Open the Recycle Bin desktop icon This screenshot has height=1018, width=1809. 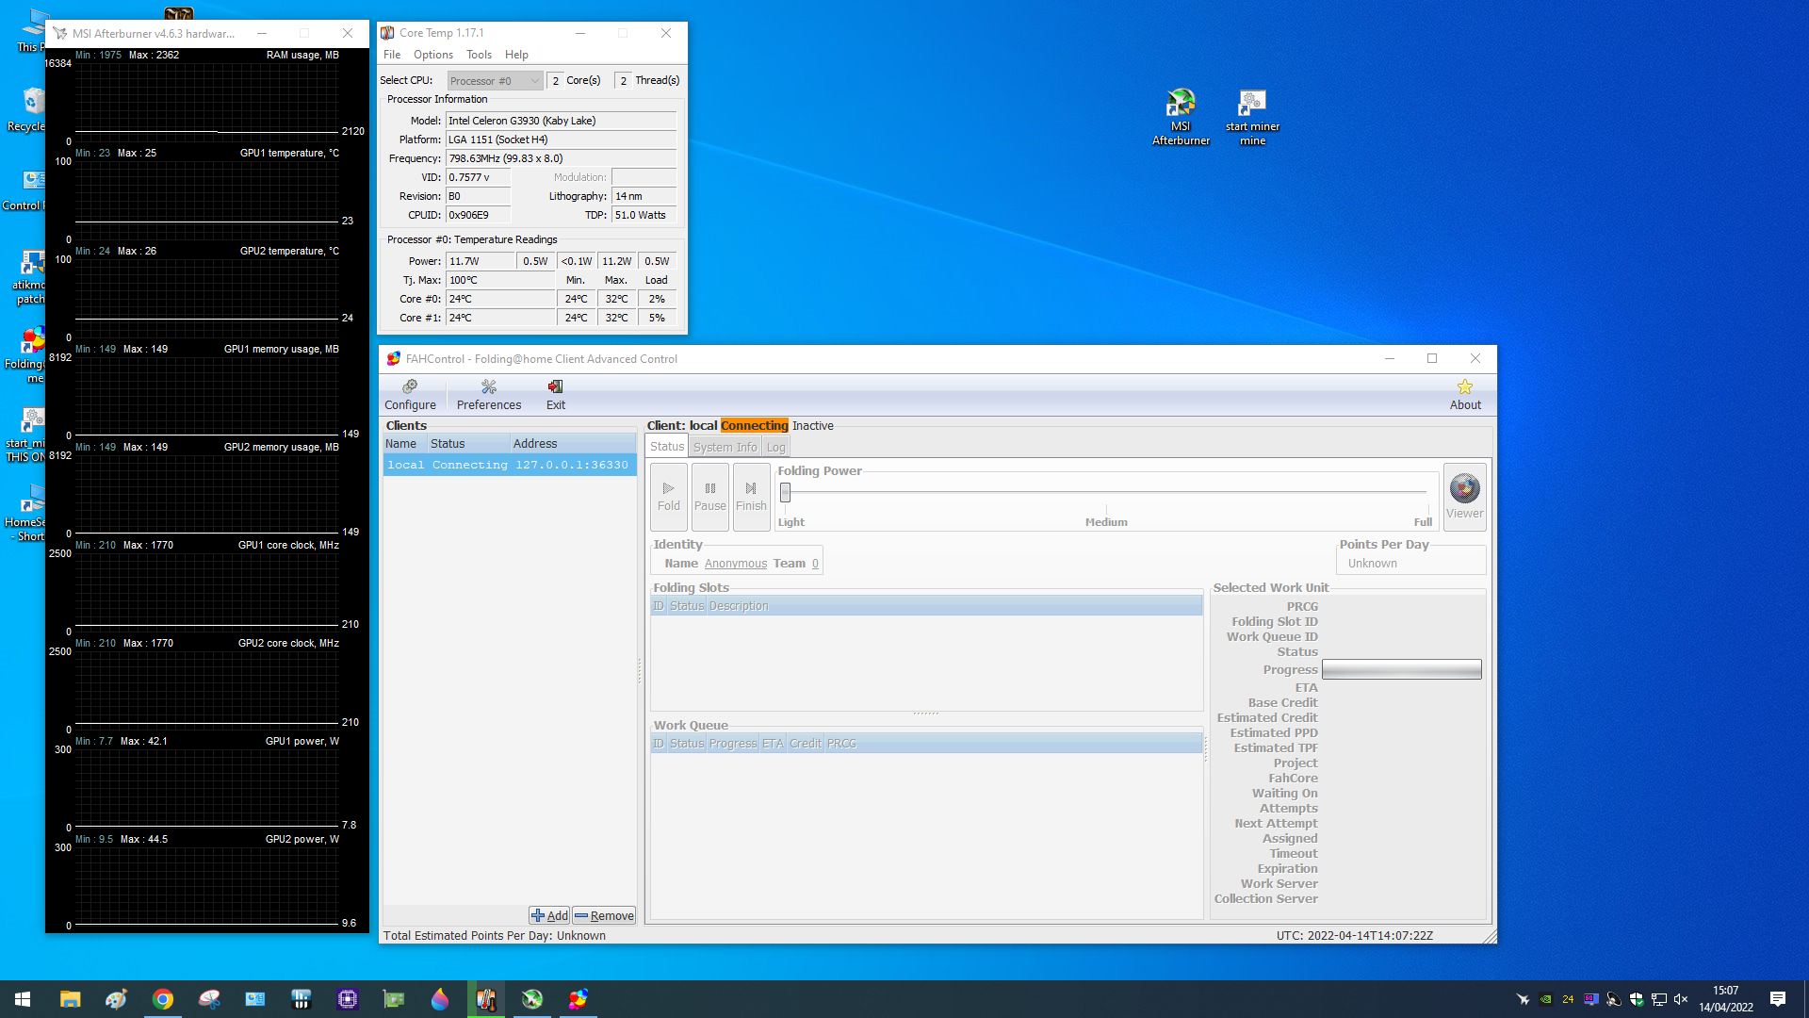(28, 109)
